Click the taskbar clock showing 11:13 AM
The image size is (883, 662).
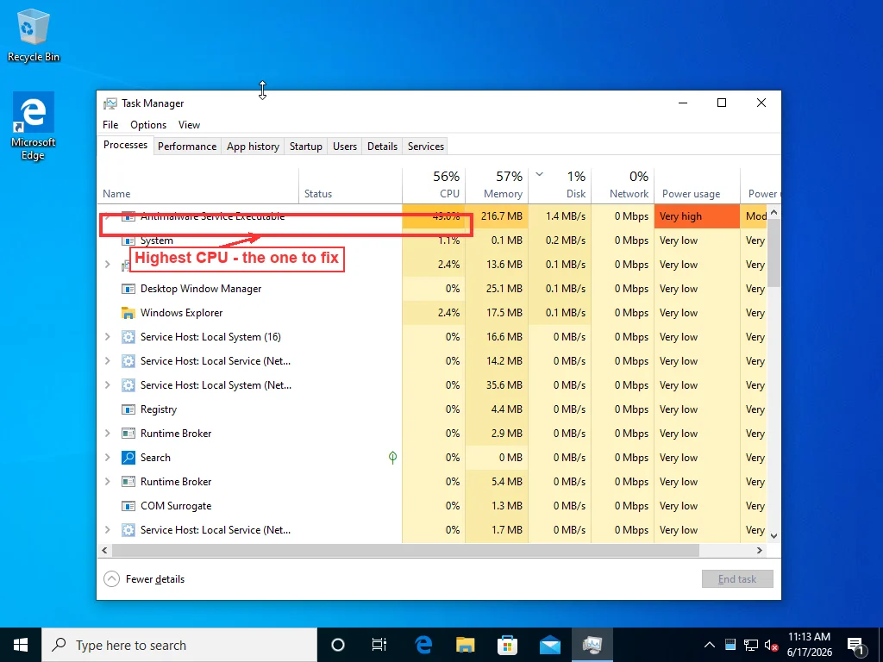(809, 645)
